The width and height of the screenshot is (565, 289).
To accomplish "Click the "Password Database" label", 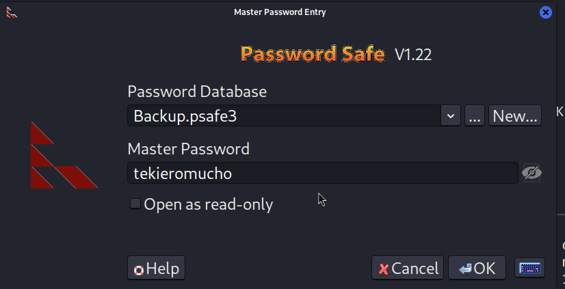I will [197, 92].
